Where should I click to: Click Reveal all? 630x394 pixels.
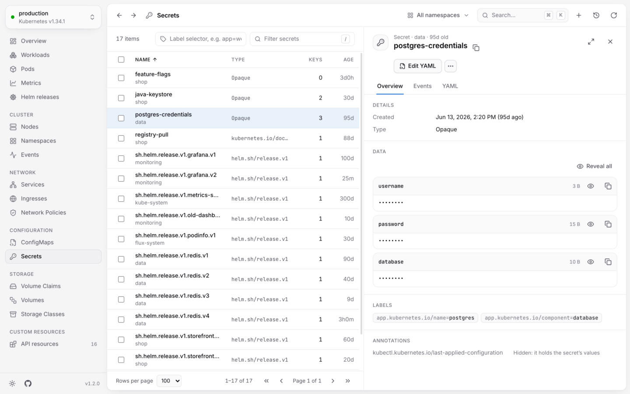595,166
